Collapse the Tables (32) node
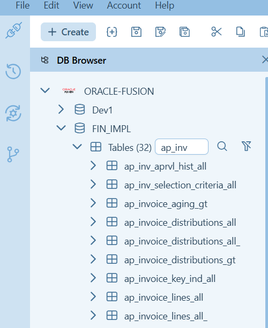Image resolution: width=268 pixels, height=328 pixels. (x=77, y=147)
